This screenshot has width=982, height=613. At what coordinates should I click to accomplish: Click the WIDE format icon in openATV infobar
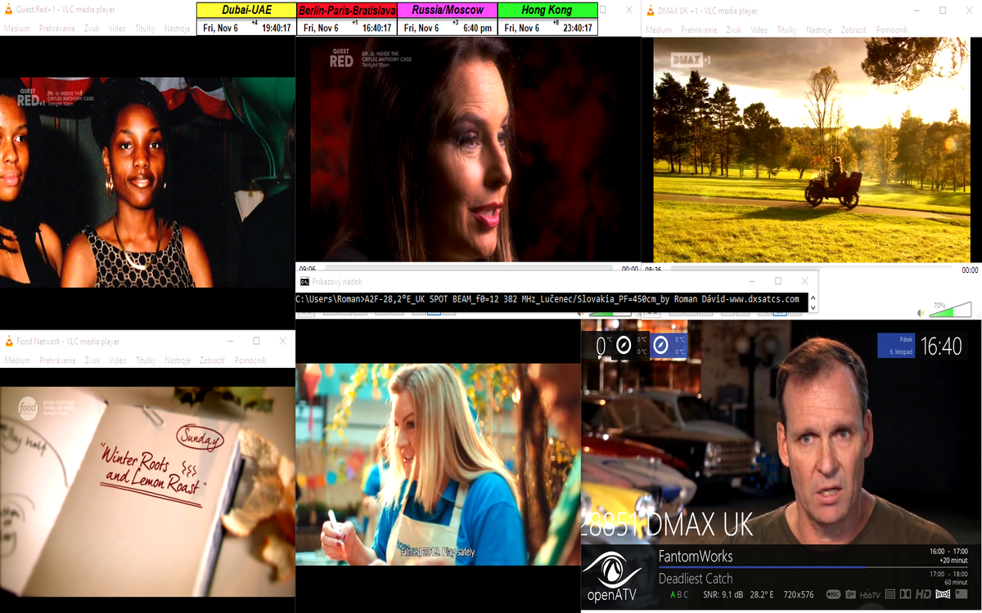pos(943,594)
